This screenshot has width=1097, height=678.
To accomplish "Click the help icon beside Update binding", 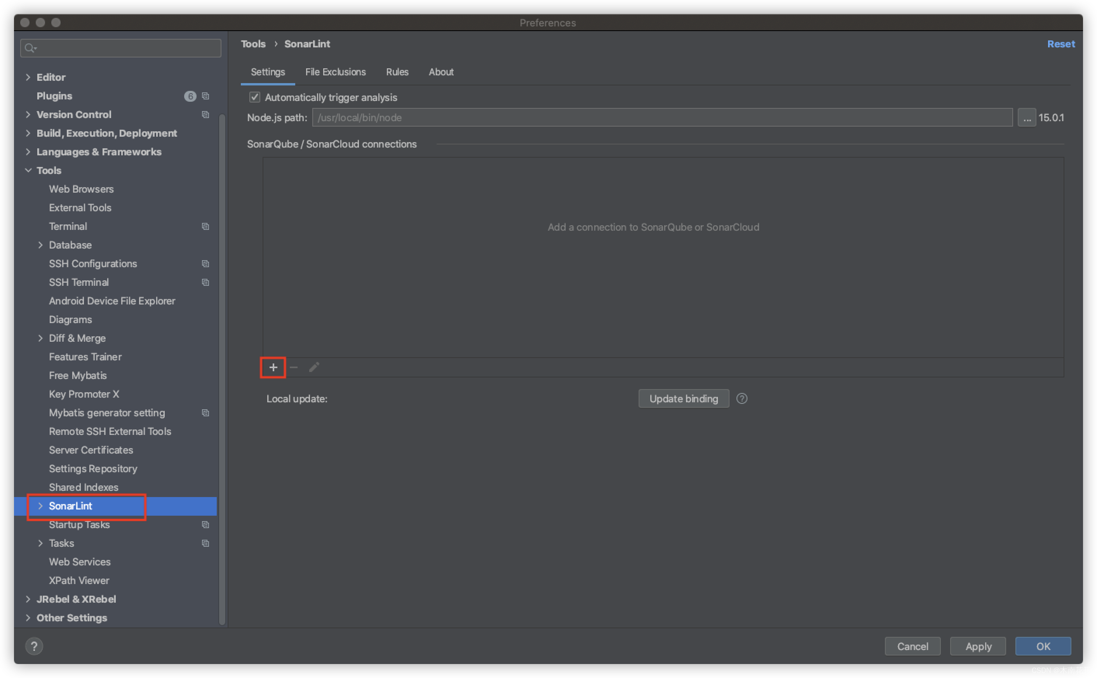I will point(742,399).
